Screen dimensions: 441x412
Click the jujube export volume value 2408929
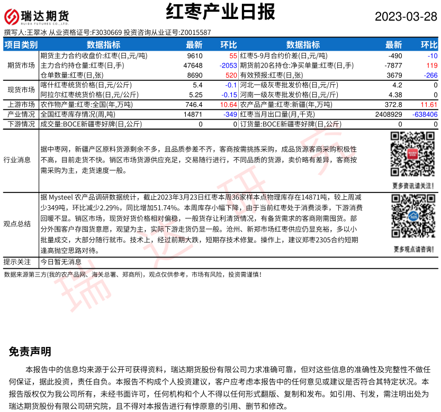(389, 114)
